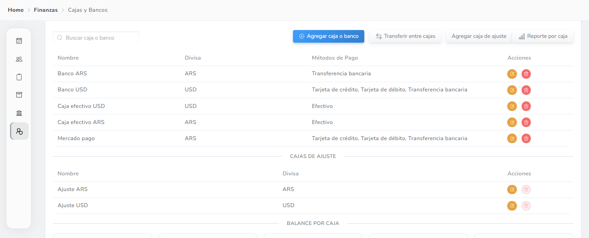Click the CAJAS DE AJUSTE section label
Image resolution: width=589 pixels, height=238 pixels.
pos(313,156)
